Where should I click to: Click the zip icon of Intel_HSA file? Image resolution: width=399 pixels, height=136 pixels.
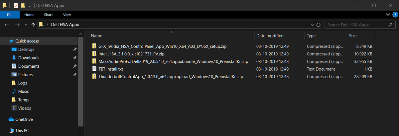tap(94, 54)
